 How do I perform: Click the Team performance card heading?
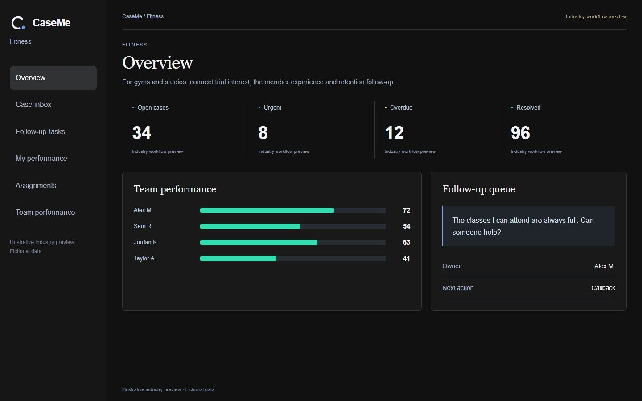click(x=175, y=189)
